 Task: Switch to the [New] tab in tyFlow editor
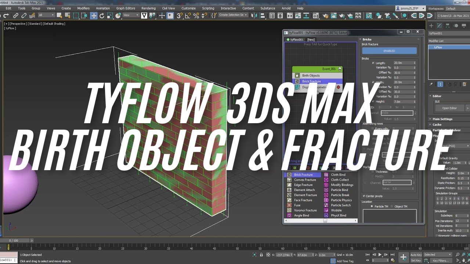tap(311, 40)
